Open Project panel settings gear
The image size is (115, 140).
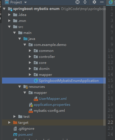click(x=94, y=2)
